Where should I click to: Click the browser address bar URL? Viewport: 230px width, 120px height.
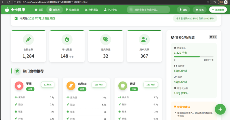pyautogui.click(x=55, y=2)
